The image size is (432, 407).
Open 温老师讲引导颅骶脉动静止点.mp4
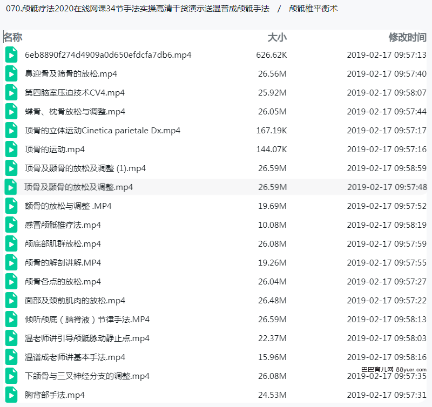pos(87,338)
